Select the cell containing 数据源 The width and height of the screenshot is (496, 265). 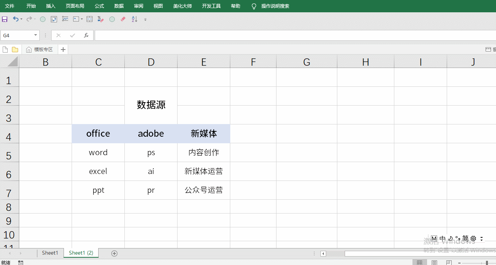tap(151, 105)
